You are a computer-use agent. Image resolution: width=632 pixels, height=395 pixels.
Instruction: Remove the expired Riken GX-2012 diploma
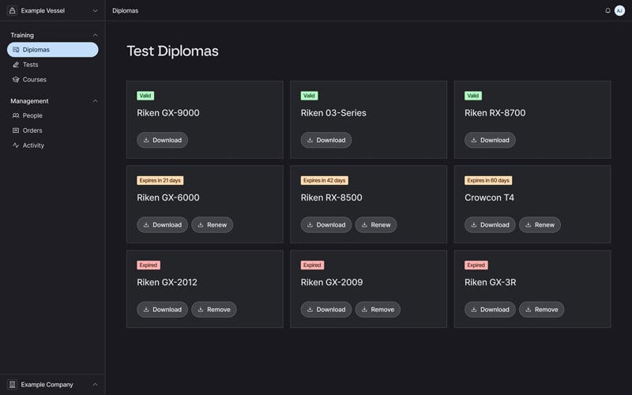pyautogui.click(x=213, y=310)
